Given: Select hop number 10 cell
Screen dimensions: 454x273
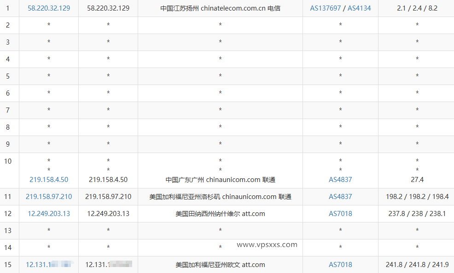Looking at the screenshot, I should 9,171.
